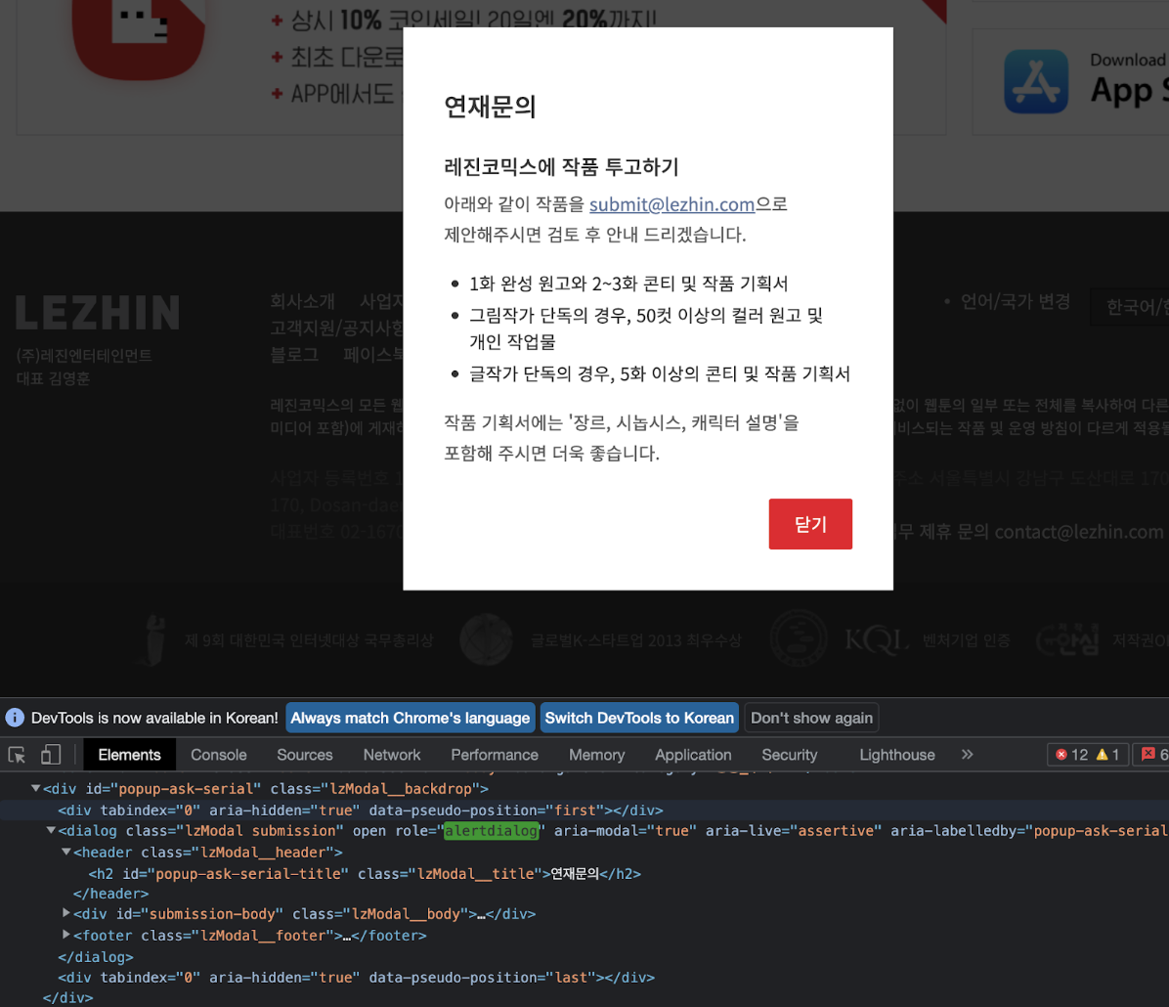Click the DevTools info notification icon
The height and width of the screenshot is (1007, 1169).
(x=14, y=718)
